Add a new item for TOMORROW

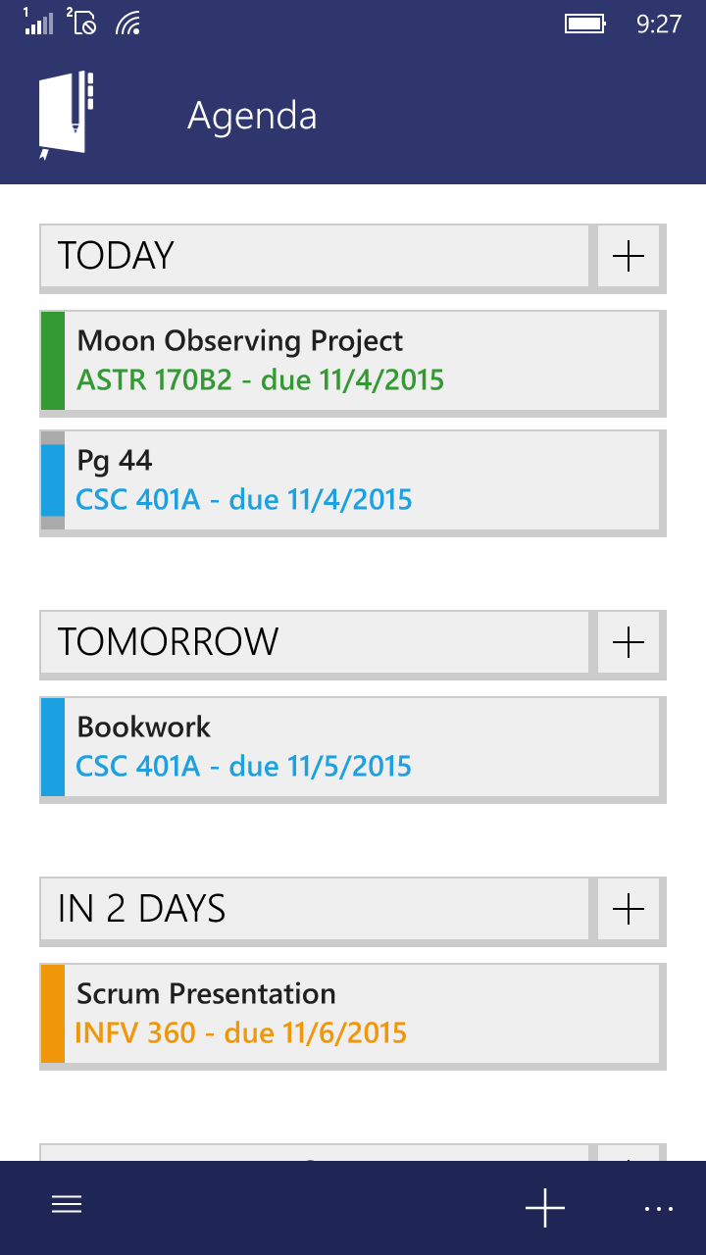(x=628, y=642)
